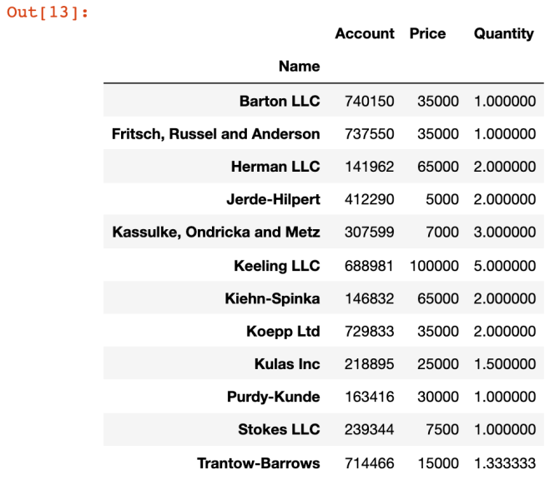This screenshot has width=560, height=485.
Task: Click the Purdy-Kunde row label
Action: coord(273,397)
